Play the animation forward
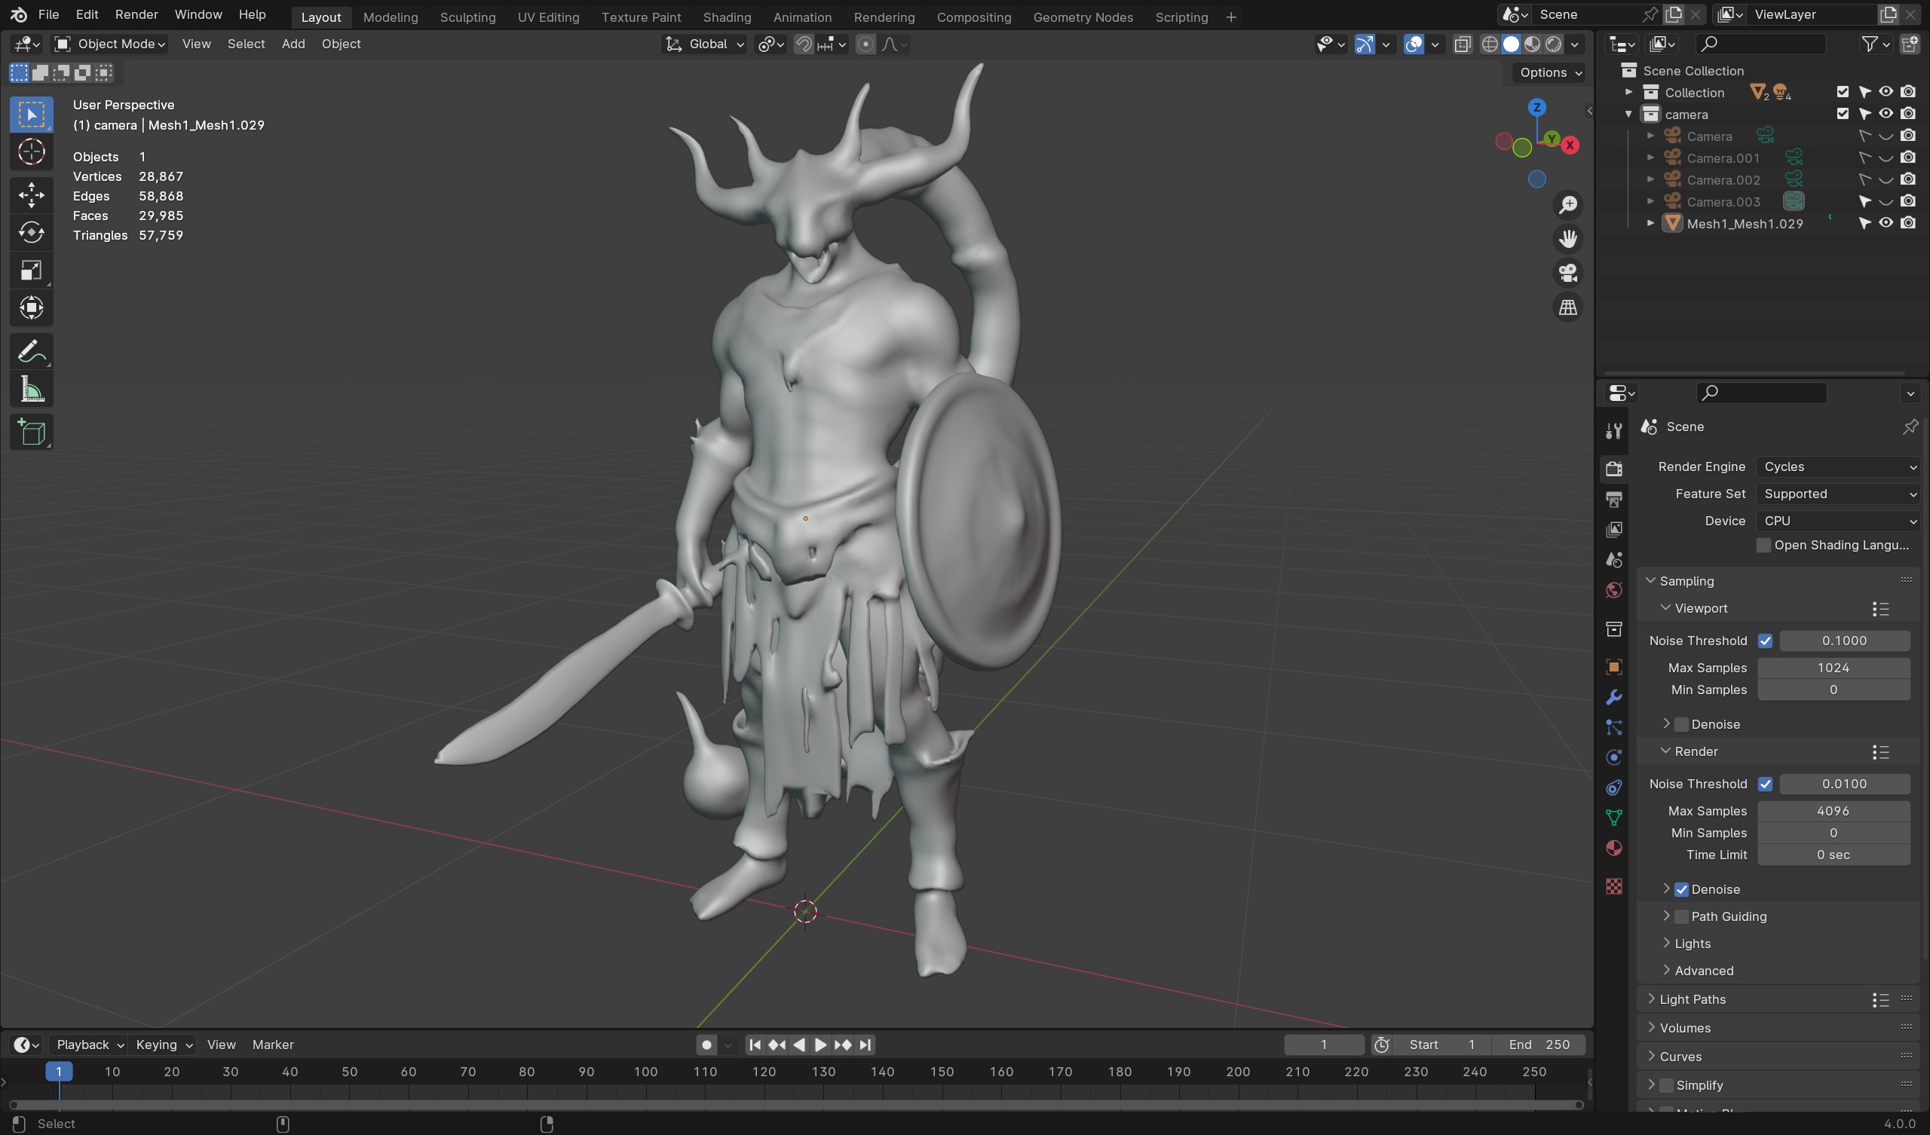This screenshot has height=1135, width=1930. point(820,1045)
